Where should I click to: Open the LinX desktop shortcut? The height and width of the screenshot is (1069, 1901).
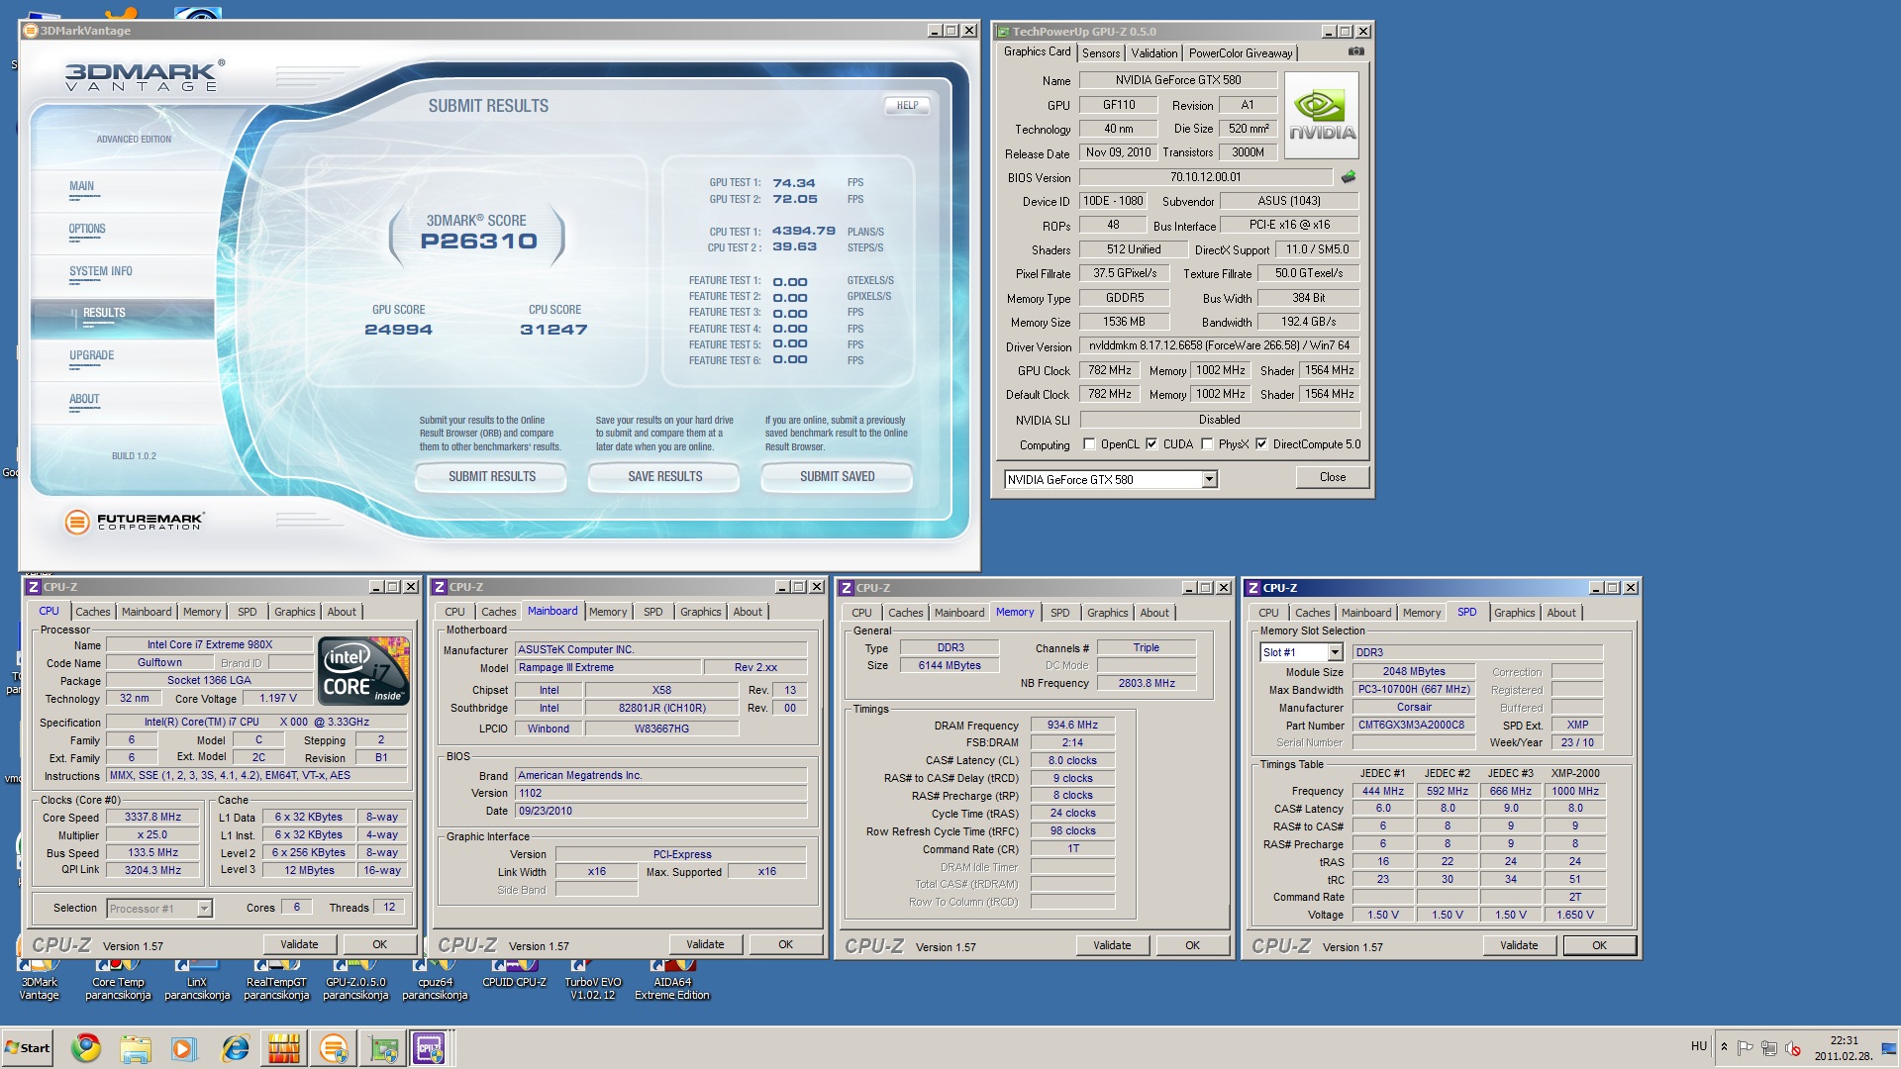197,980
